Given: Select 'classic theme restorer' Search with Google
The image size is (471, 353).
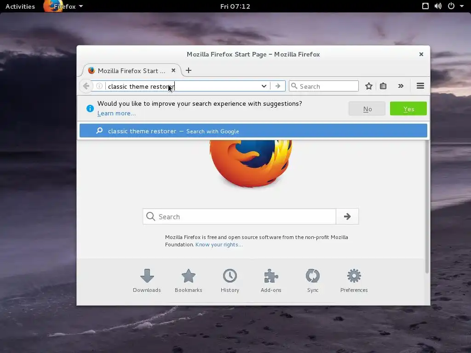Looking at the screenshot, I should click(253, 131).
